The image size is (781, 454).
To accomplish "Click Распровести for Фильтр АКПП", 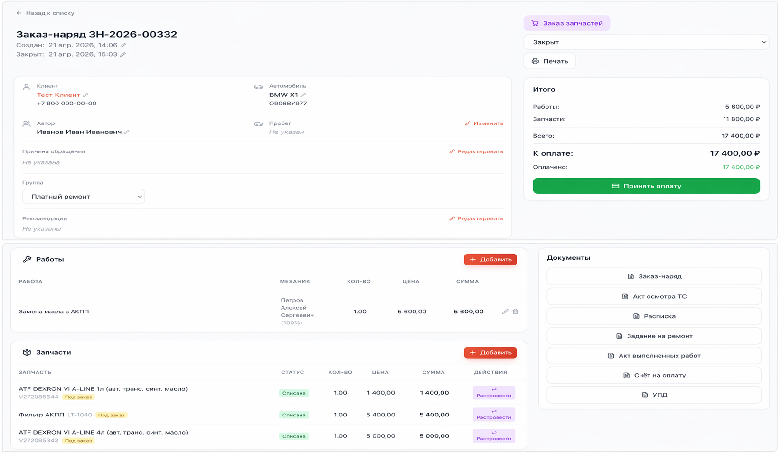I will click(x=494, y=415).
